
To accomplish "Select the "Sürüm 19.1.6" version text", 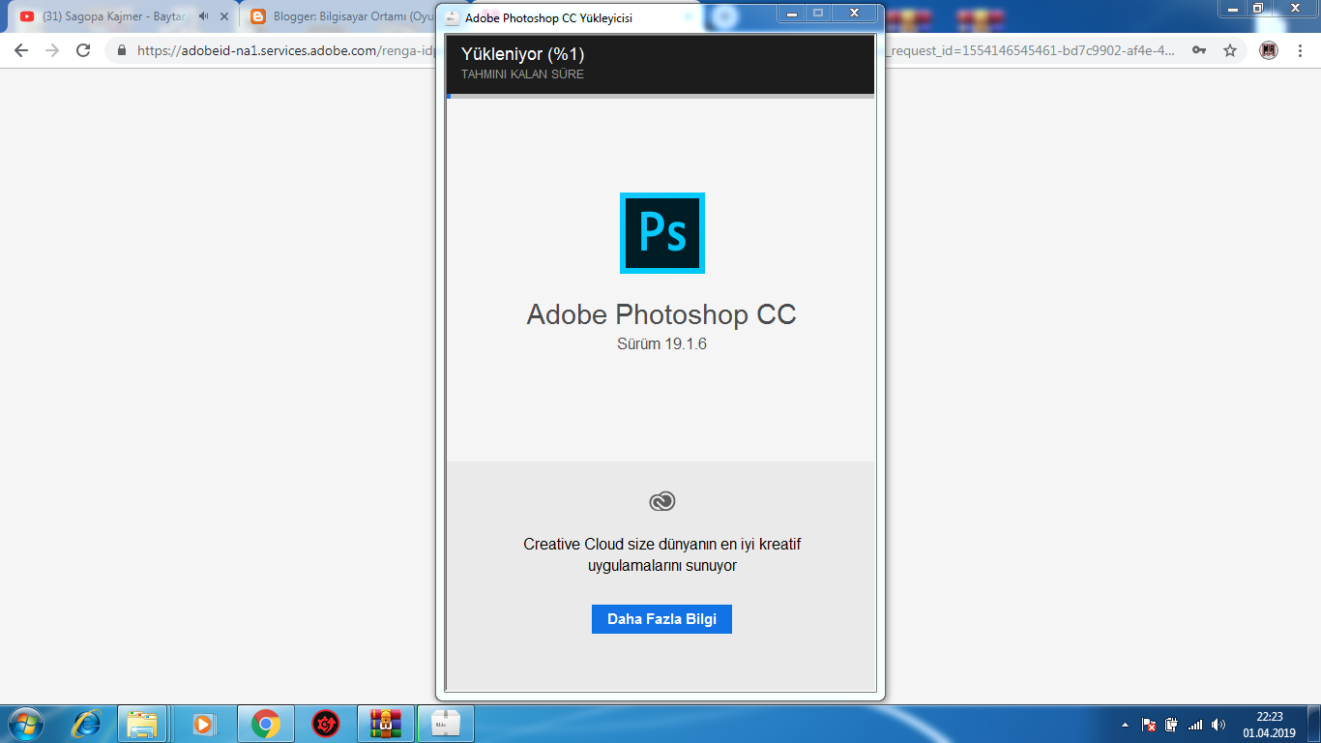I will click(x=661, y=343).
